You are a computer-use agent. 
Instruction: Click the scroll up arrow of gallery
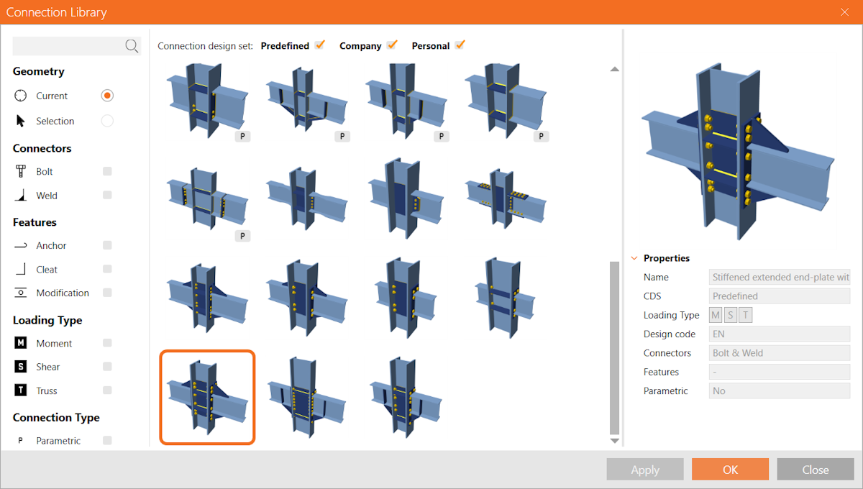click(x=614, y=69)
